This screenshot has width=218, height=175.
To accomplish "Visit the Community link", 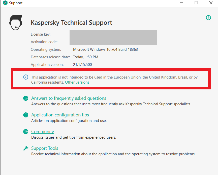I will (43, 132).
